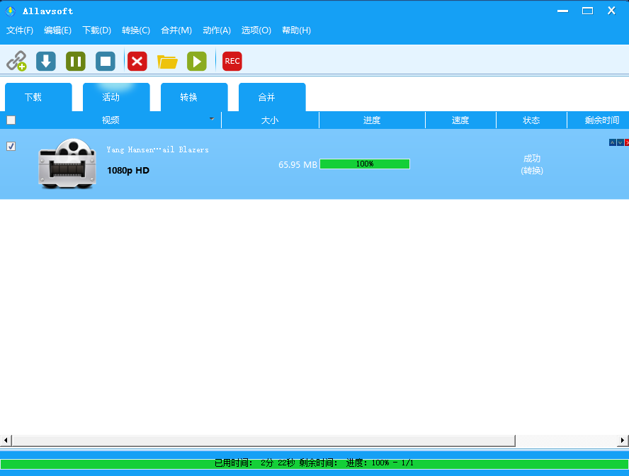
Task: Move the task up with the up arrow
Action: 612,142
